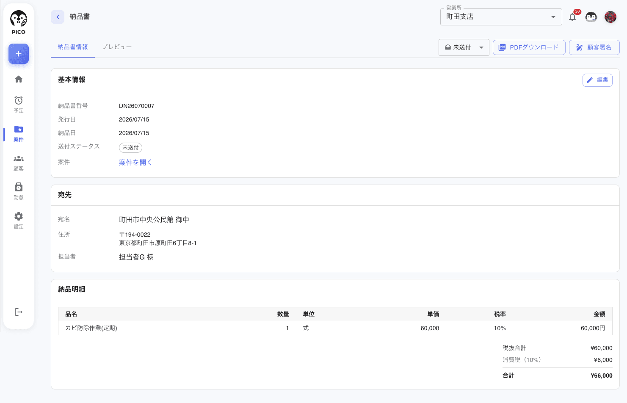Click the PICO penguin logo
This screenshot has width=627, height=403.
click(x=19, y=22)
